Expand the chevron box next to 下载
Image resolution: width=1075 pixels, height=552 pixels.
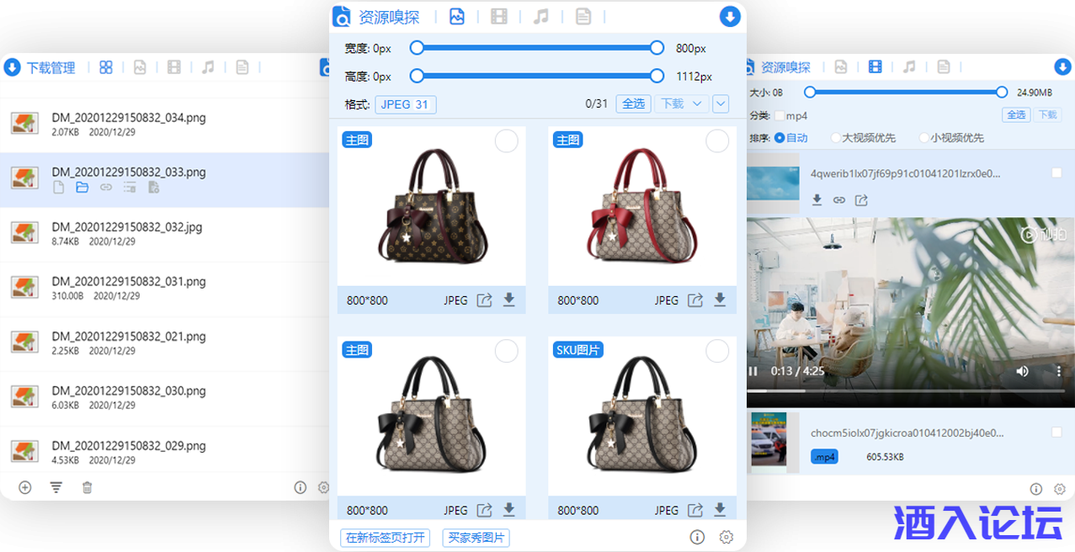tap(721, 103)
